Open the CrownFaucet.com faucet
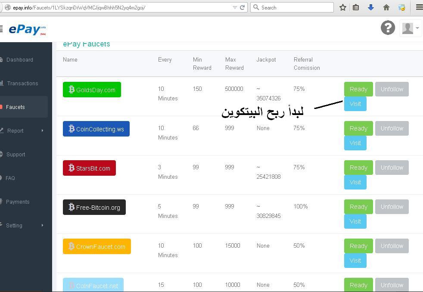 97,246
